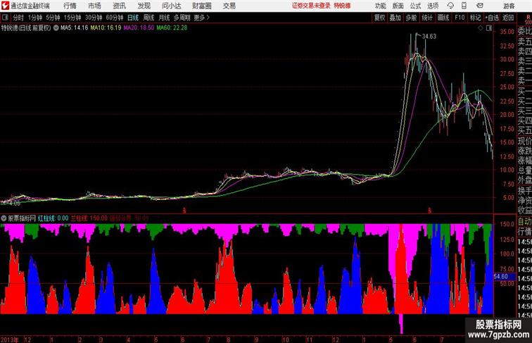Click the 兰柱线: 150.00 indicator value
Image resolution: width=532 pixels, height=343 pixels.
click(89, 218)
